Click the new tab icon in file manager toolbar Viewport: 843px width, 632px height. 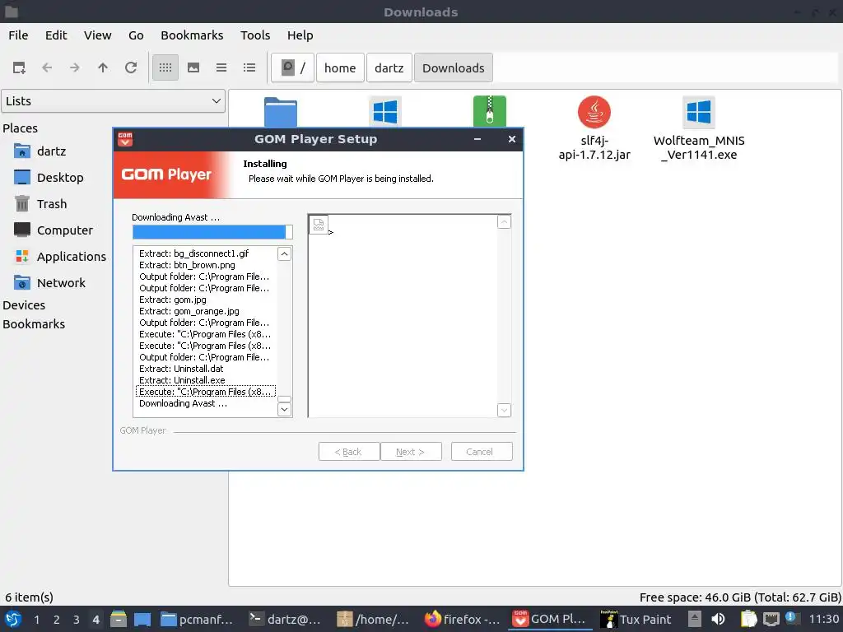[20, 67]
